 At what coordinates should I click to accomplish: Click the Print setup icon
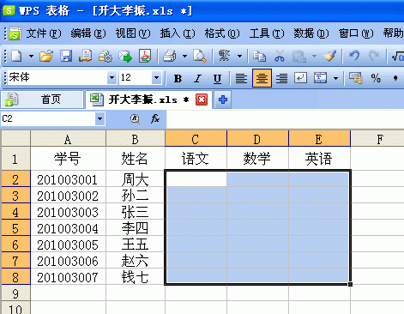106,56
